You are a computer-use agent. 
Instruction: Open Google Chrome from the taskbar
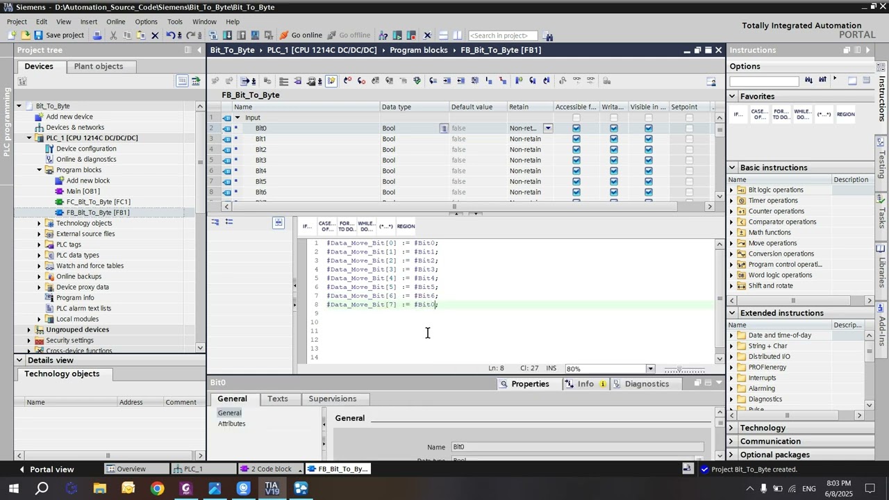pyautogui.click(x=158, y=489)
